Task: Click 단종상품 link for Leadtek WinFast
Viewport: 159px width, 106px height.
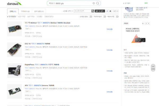Action: pyautogui.click(x=109, y=29)
